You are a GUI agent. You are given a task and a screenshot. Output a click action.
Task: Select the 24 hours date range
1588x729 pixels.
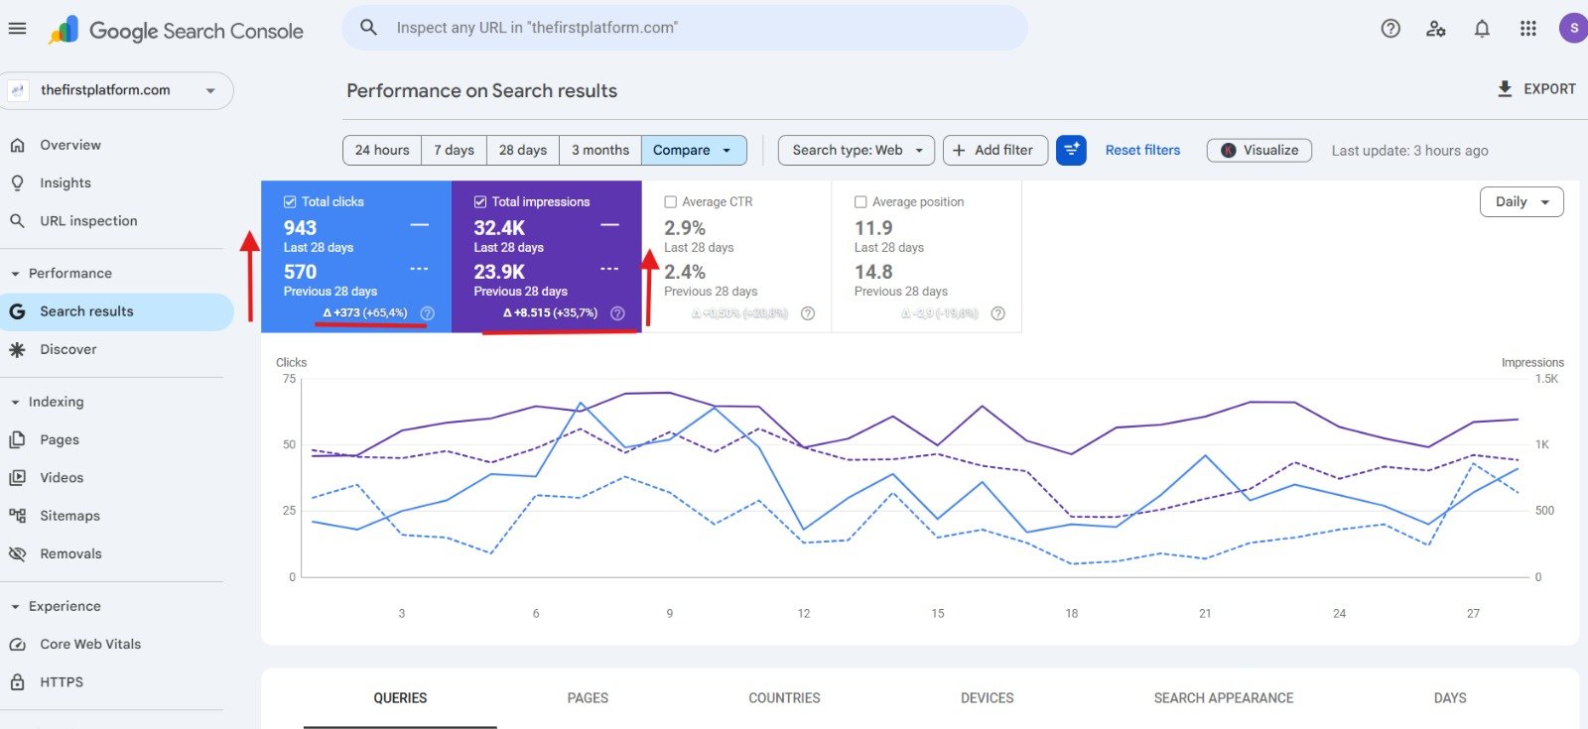click(x=382, y=151)
